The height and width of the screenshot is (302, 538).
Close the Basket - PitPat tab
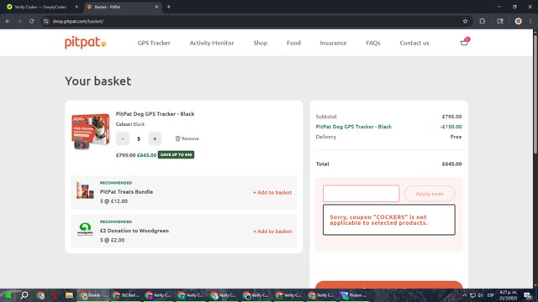pyautogui.click(x=156, y=7)
